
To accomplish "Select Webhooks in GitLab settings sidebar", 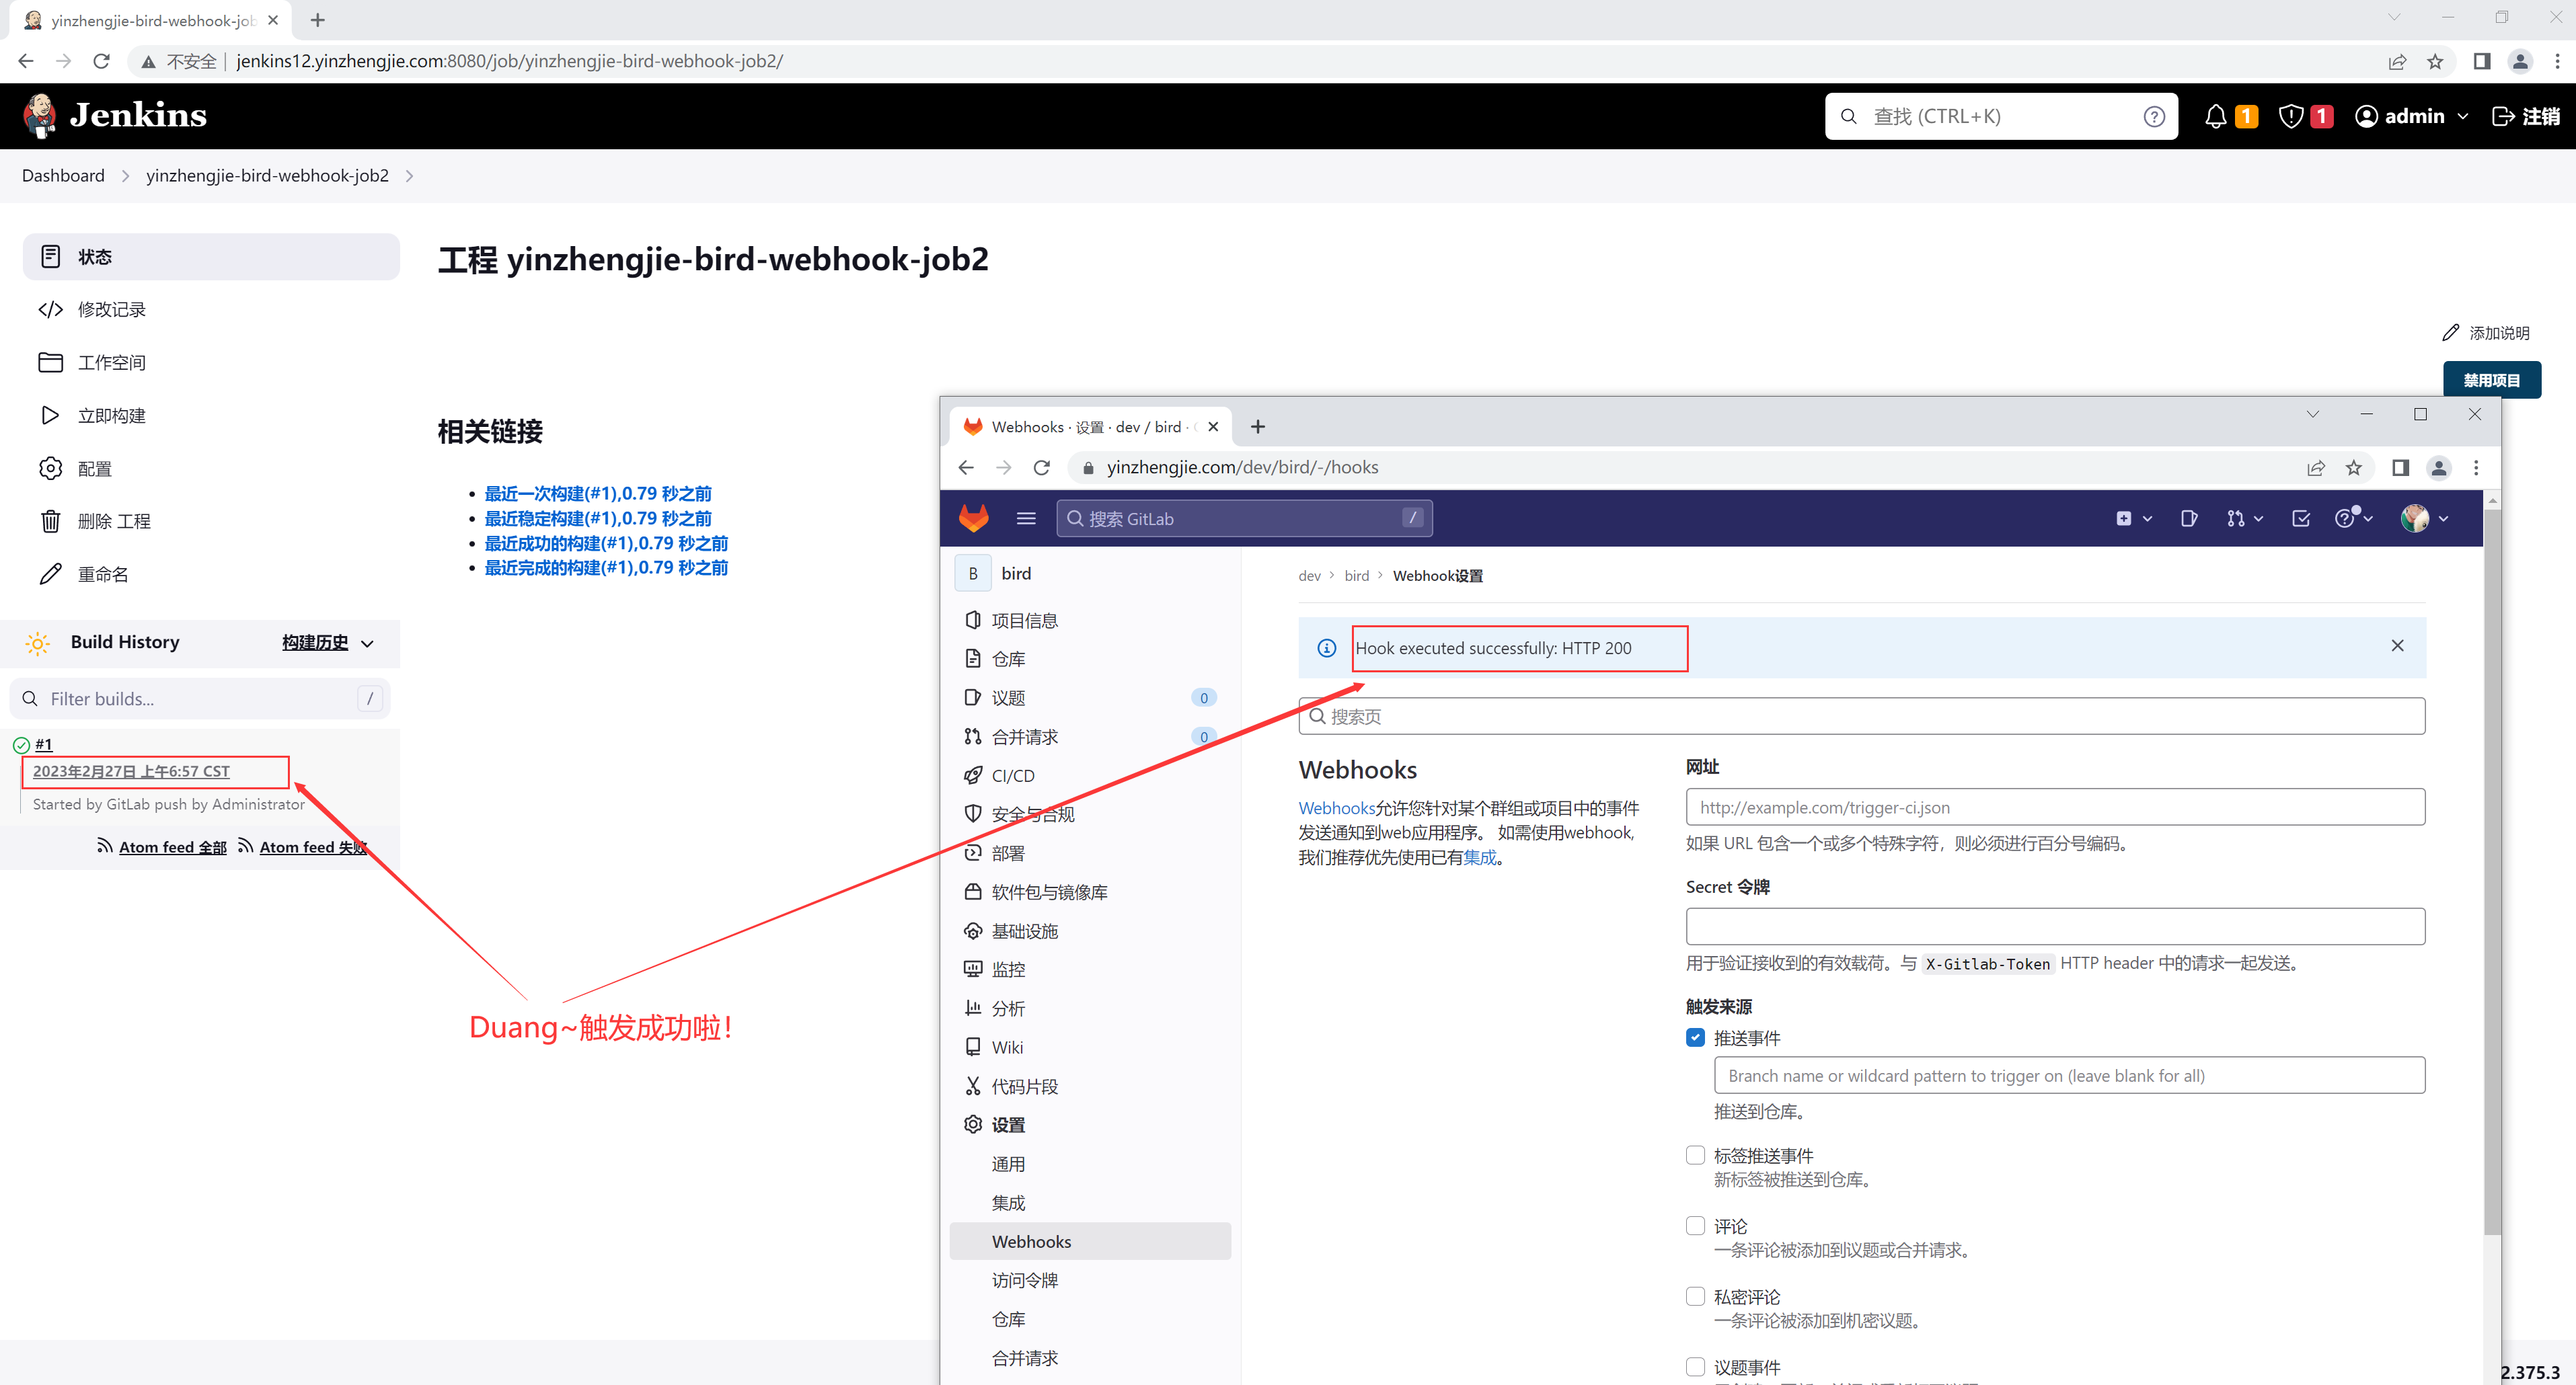I will (1031, 1241).
